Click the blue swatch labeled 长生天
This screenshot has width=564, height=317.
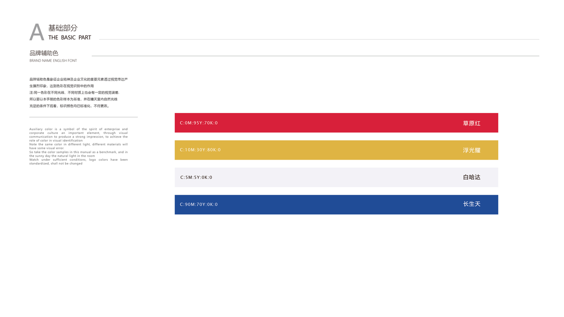pyautogui.click(x=336, y=204)
